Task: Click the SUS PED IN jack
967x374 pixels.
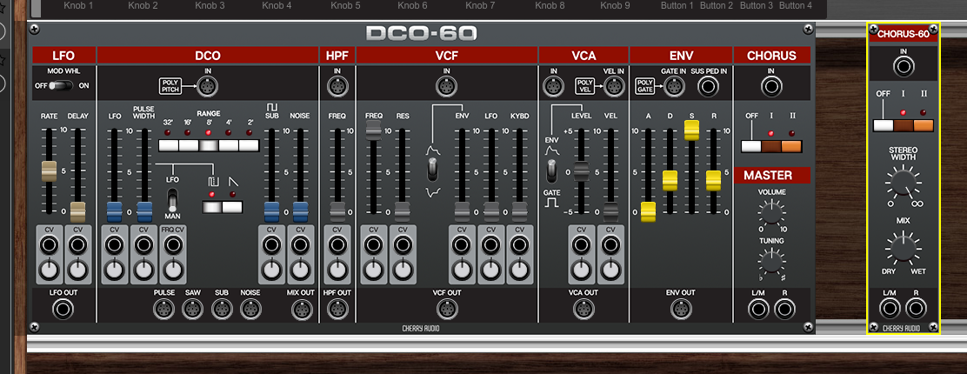Action: (709, 86)
